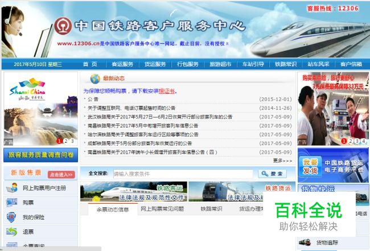
Task: Open 行包服务 menu item
Action: [x=188, y=64]
